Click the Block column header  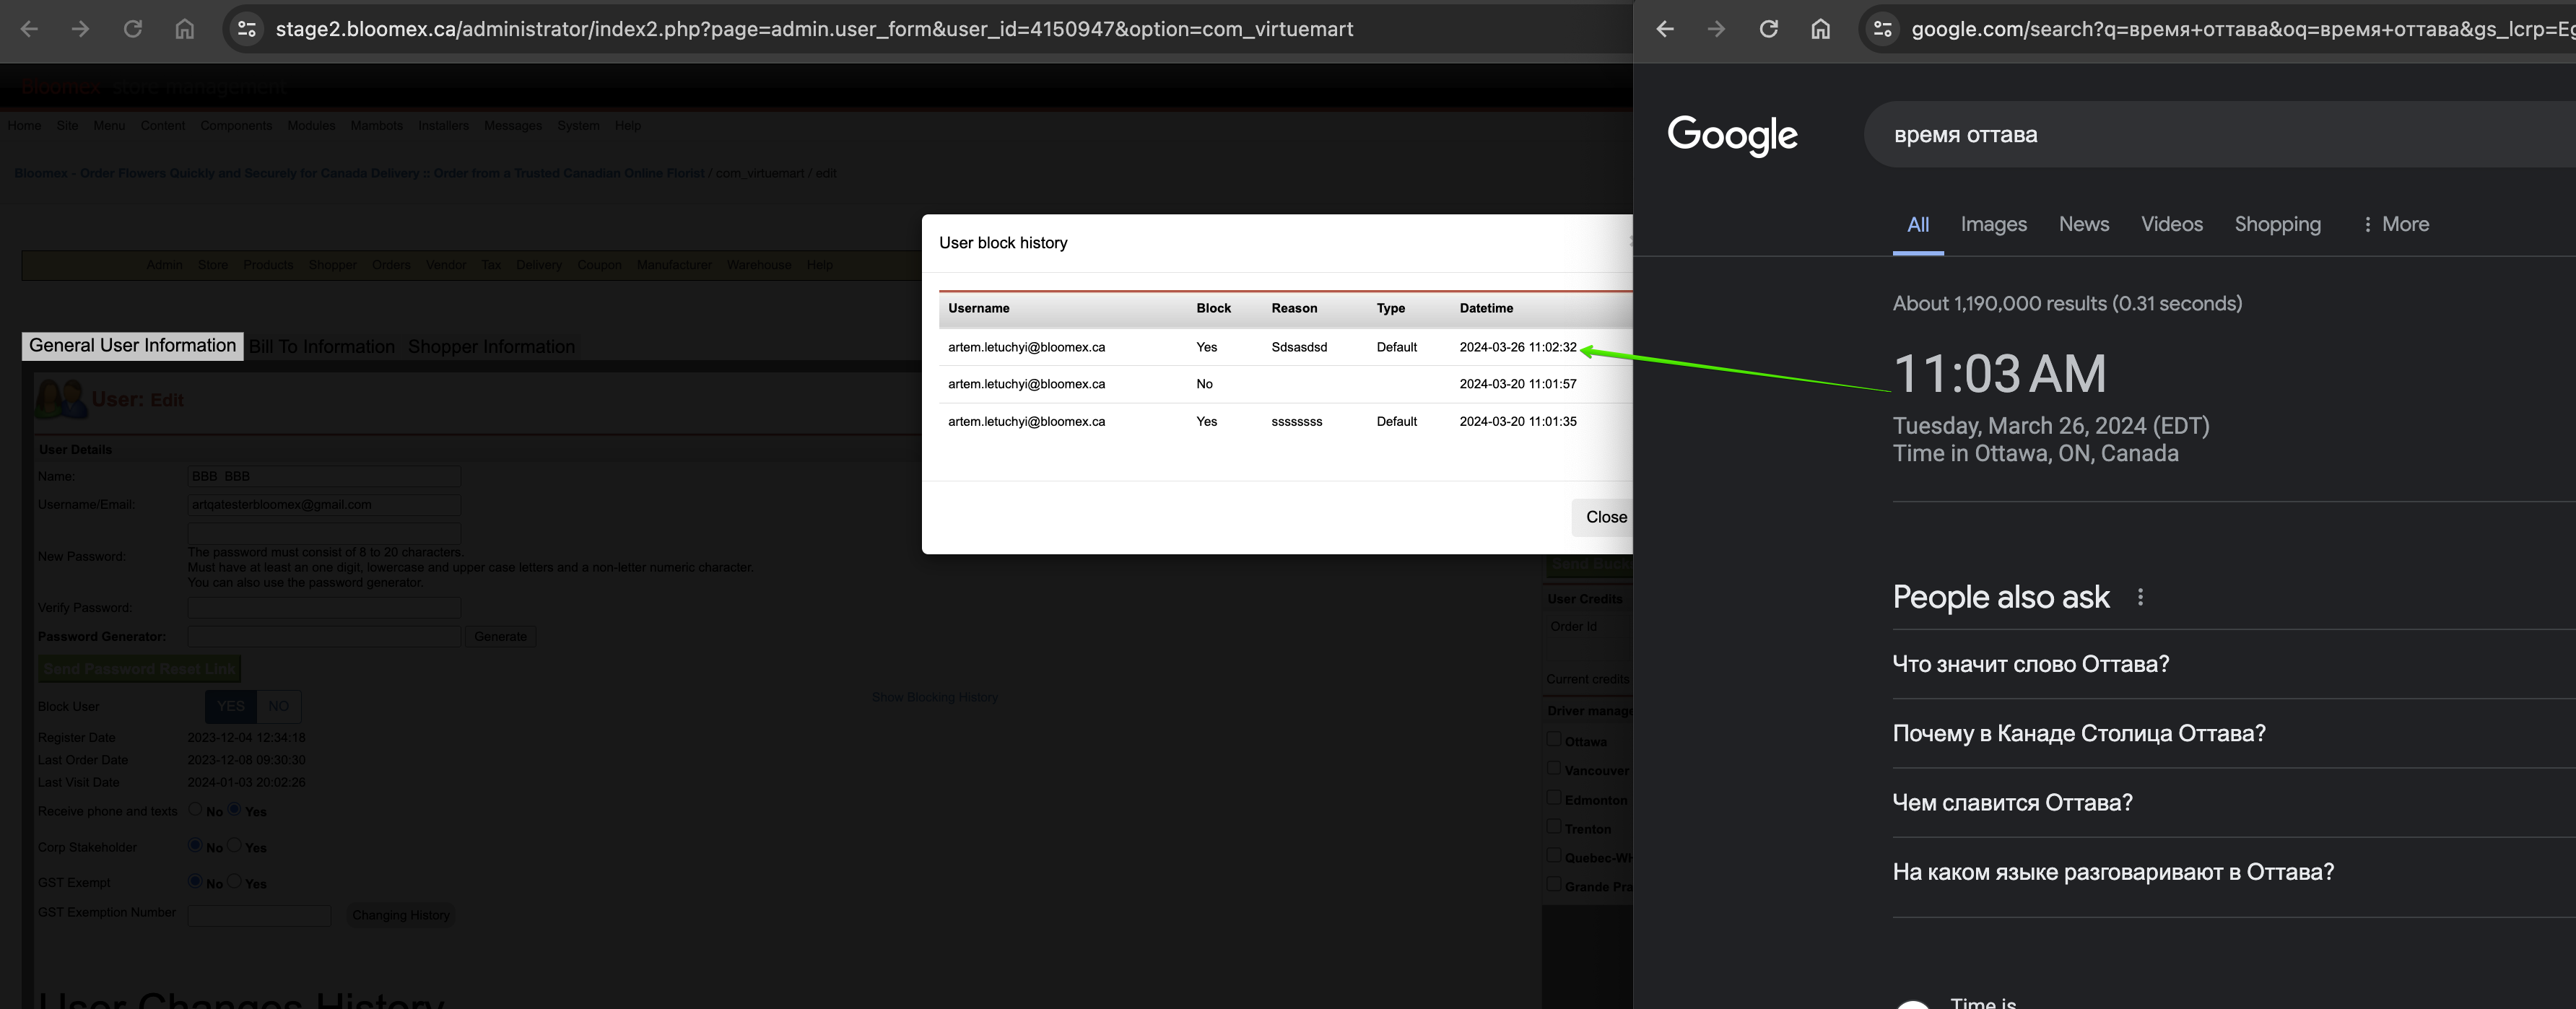[x=1213, y=308]
